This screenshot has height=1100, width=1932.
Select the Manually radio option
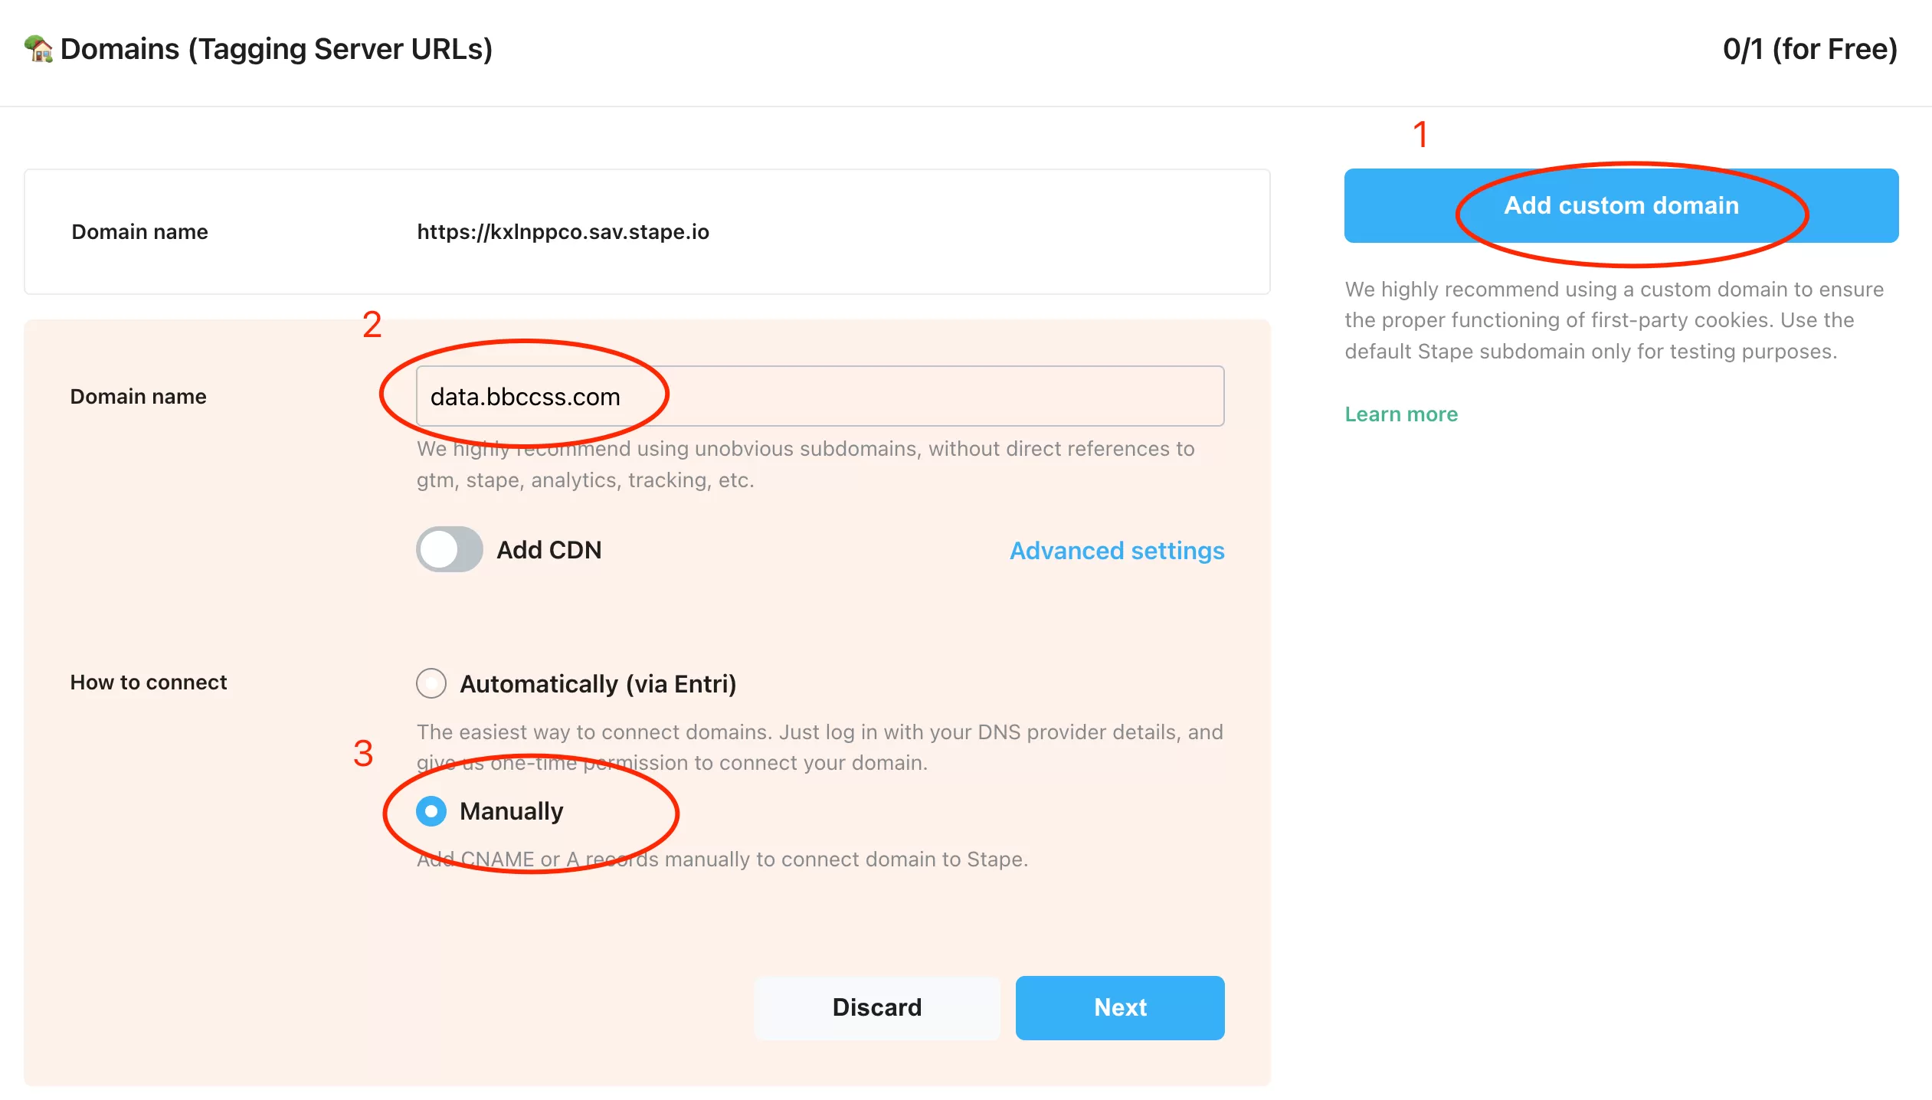(431, 810)
